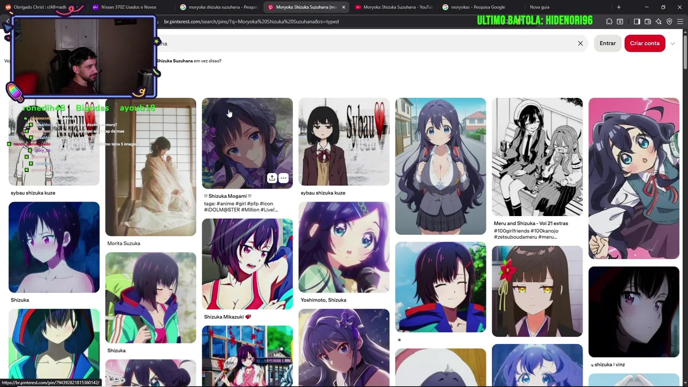Click the ♡ Shizuka Mogami ♡ title

point(227,196)
